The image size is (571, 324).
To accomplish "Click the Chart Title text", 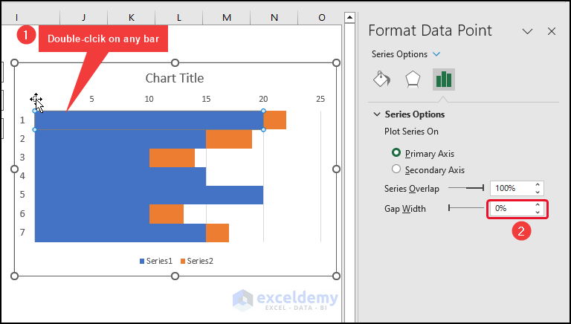I will [x=175, y=78].
